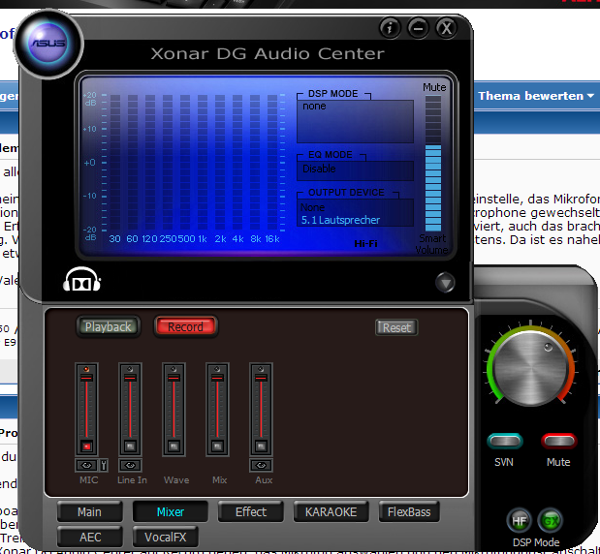
Task: Enable the SVN smart volume switch
Action: [x=505, y=442]
